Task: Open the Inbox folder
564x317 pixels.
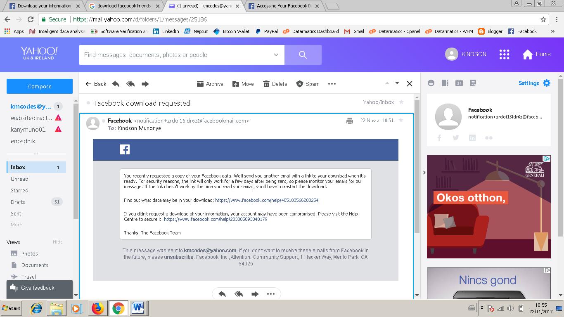Action: [36, 167]
